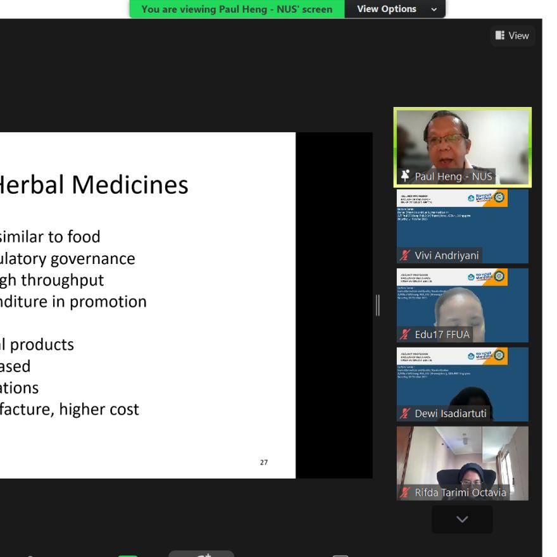Click the View layout button
The width and height of the screenshot is (557, 557).
click(512, 36)
